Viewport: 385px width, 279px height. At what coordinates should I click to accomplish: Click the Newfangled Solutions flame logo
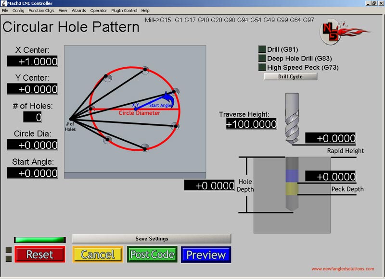click(345, 32)
